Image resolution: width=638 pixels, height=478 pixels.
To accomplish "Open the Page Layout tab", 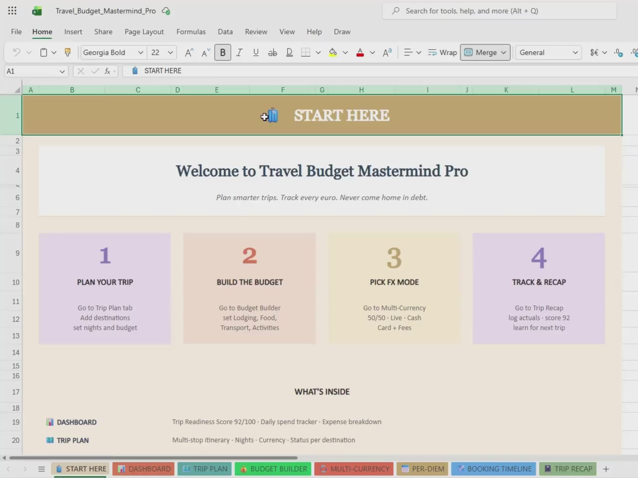I will click(x=144, y=31).
